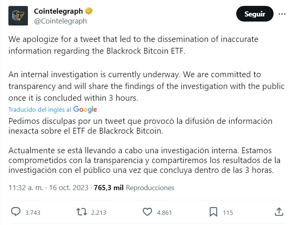Image resolution: width=294 pixels, height=225 pixels.
Task: Click the retweet arrows icon
Action: click(x=81, y=212)
